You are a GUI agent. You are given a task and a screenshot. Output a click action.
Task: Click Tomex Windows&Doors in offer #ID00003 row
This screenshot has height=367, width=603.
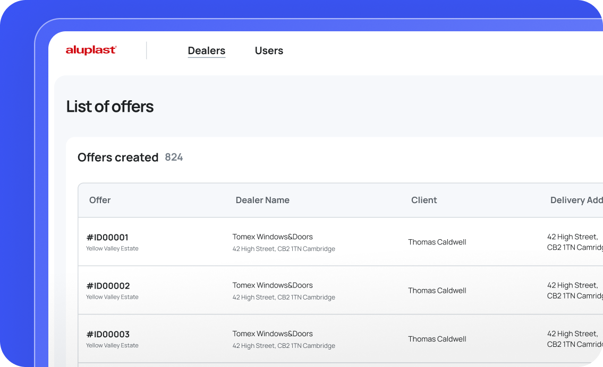(273, 334)
